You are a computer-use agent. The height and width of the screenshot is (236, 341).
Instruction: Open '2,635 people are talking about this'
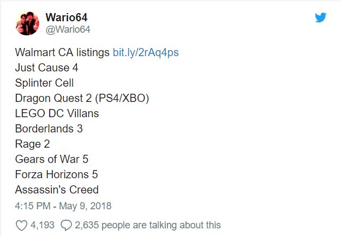coord(148,225)
